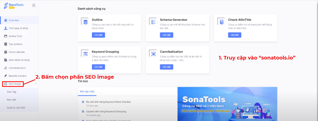318x121 pixels.
Task: Open Thứ hạng từ khóa menu item
Action: click(19, 28)
